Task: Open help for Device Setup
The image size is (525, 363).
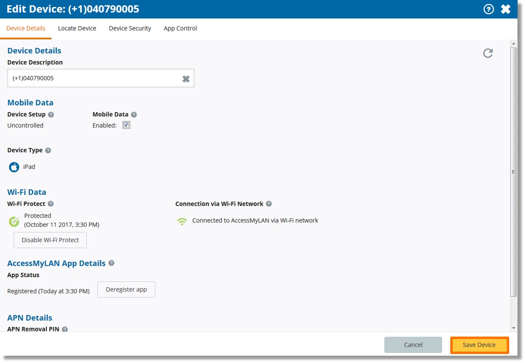Action: [51, 115]
